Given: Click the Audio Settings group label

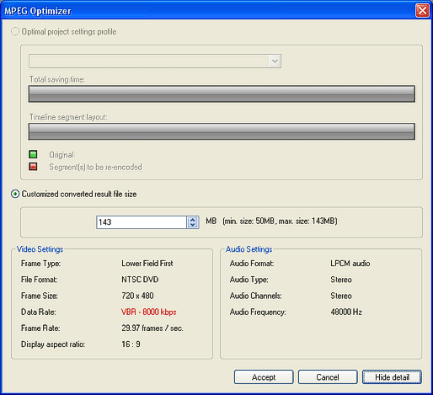Looking at the screenshot, I should (249, 249).
